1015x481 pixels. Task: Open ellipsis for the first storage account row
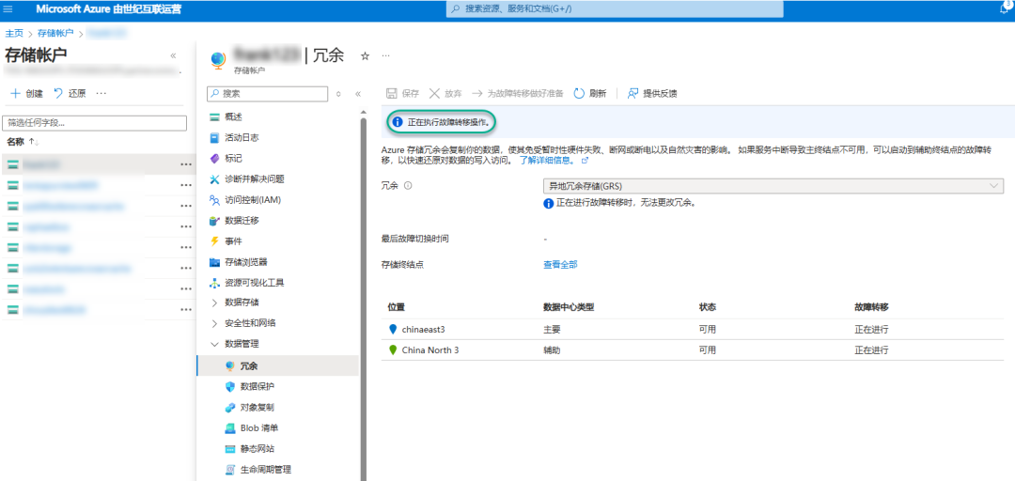pos(186,164)
